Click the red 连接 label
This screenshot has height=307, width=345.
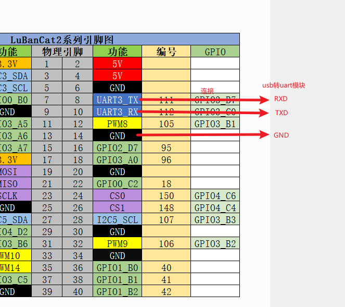tap(207, 91)
